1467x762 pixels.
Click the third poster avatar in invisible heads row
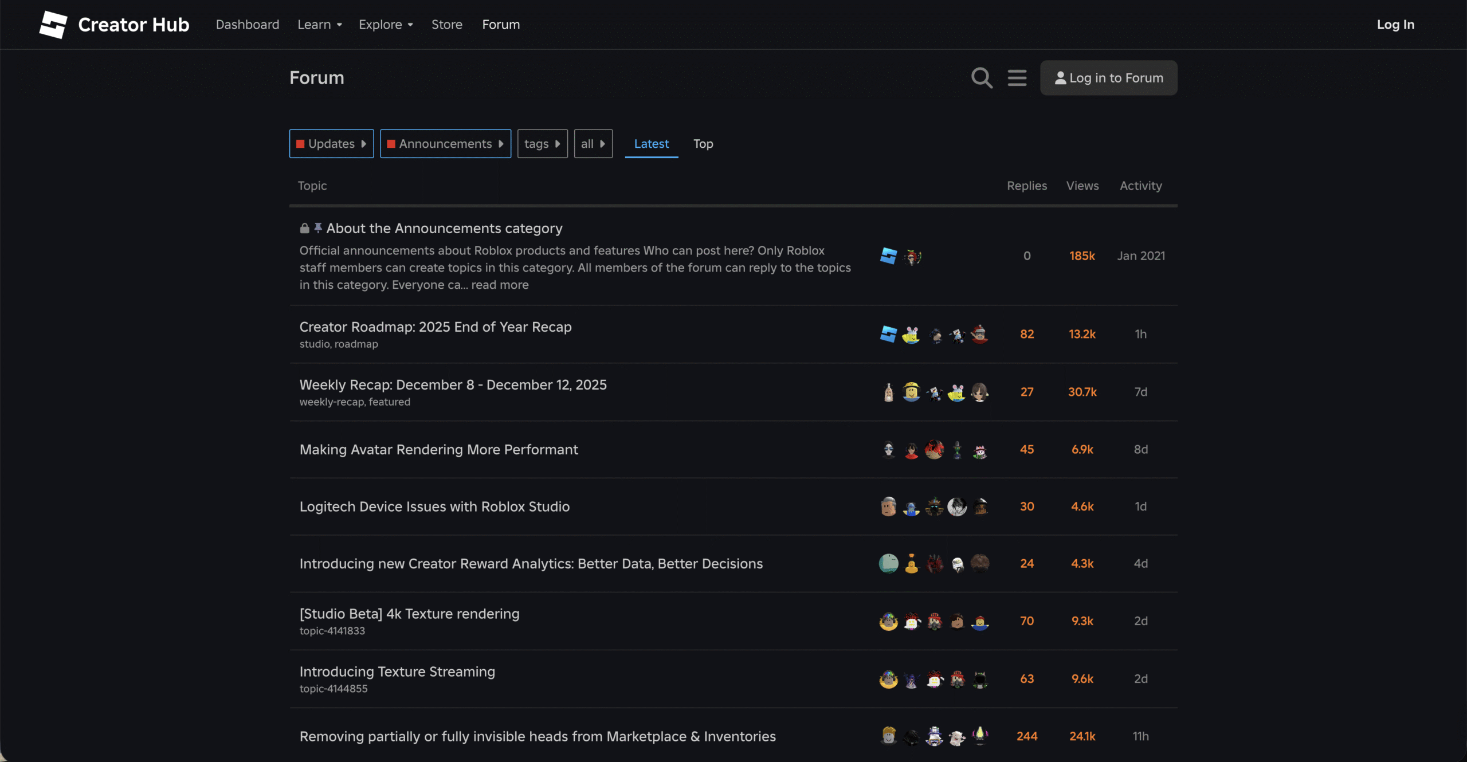[934, 736]
